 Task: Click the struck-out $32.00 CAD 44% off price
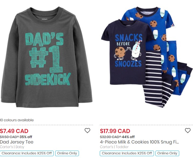click(117, 137)
